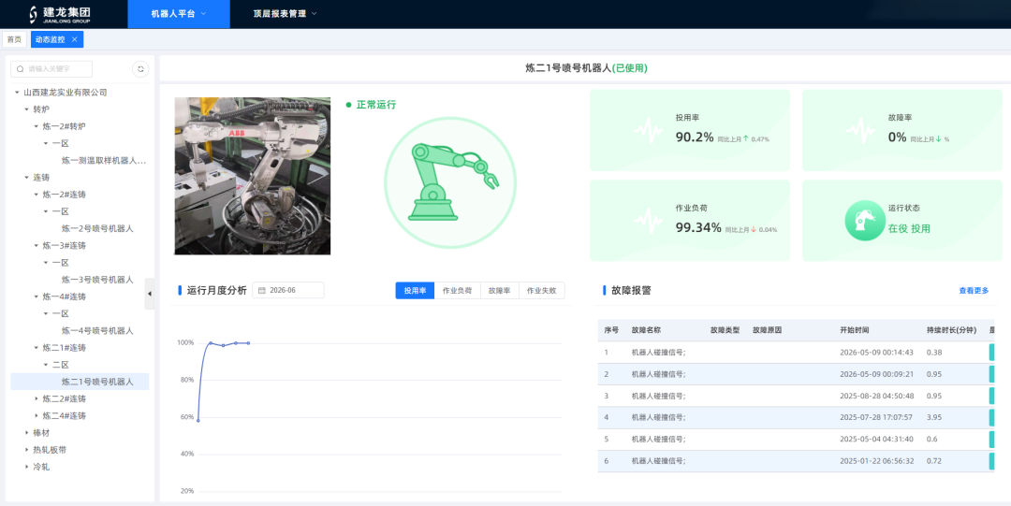Click the 持续时长(分钟) column header
The image size is (1011, 506).
pyautogui.click(x=952, y=330)
